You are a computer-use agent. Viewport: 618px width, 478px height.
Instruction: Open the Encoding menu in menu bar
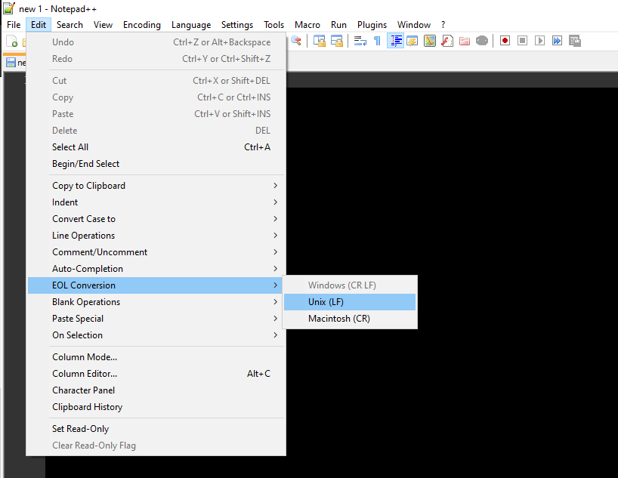pos(142,25)
